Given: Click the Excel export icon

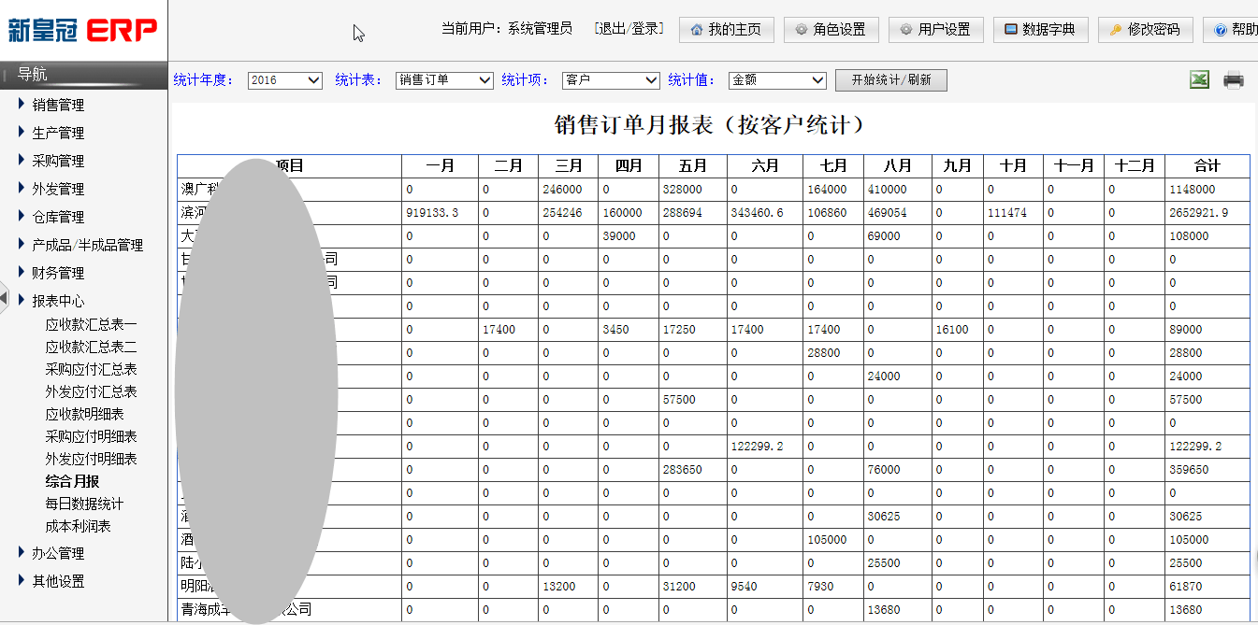Looking at the screenshot, I should [1199, 80].
